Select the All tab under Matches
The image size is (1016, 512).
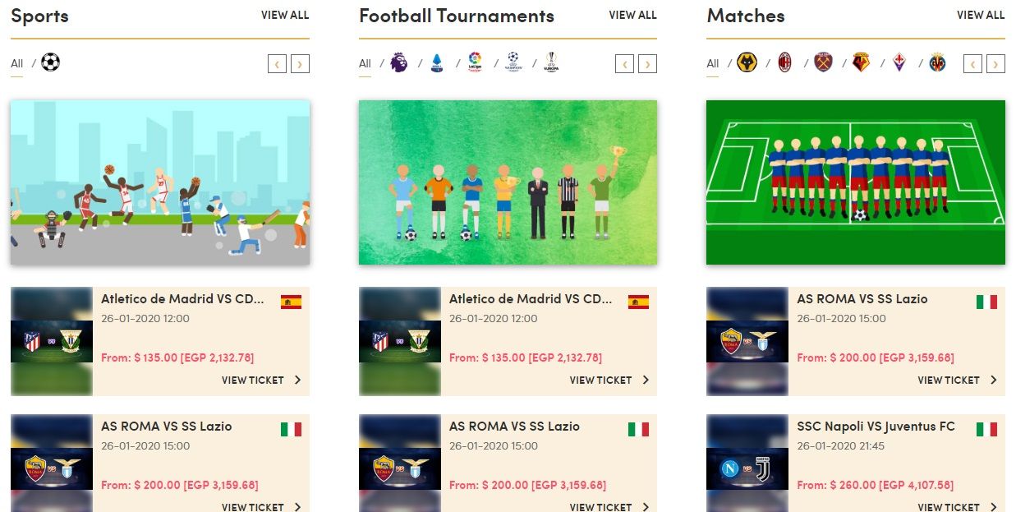pos(712,64)
